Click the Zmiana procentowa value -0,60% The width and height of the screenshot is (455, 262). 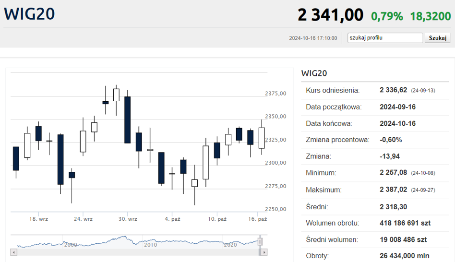tap(391, 140)
